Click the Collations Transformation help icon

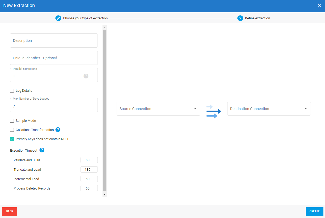58,130
